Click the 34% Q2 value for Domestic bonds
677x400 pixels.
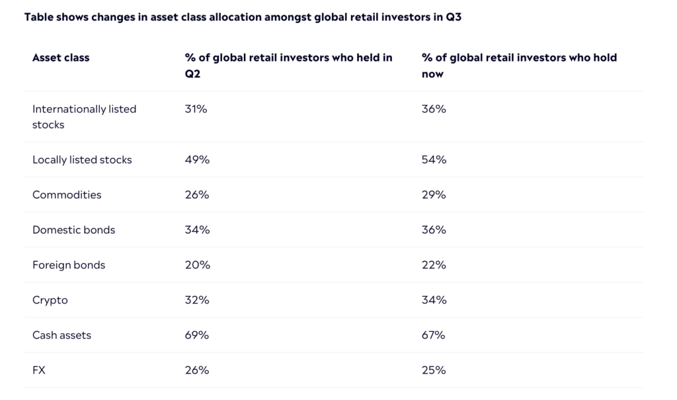click(197, 229)
